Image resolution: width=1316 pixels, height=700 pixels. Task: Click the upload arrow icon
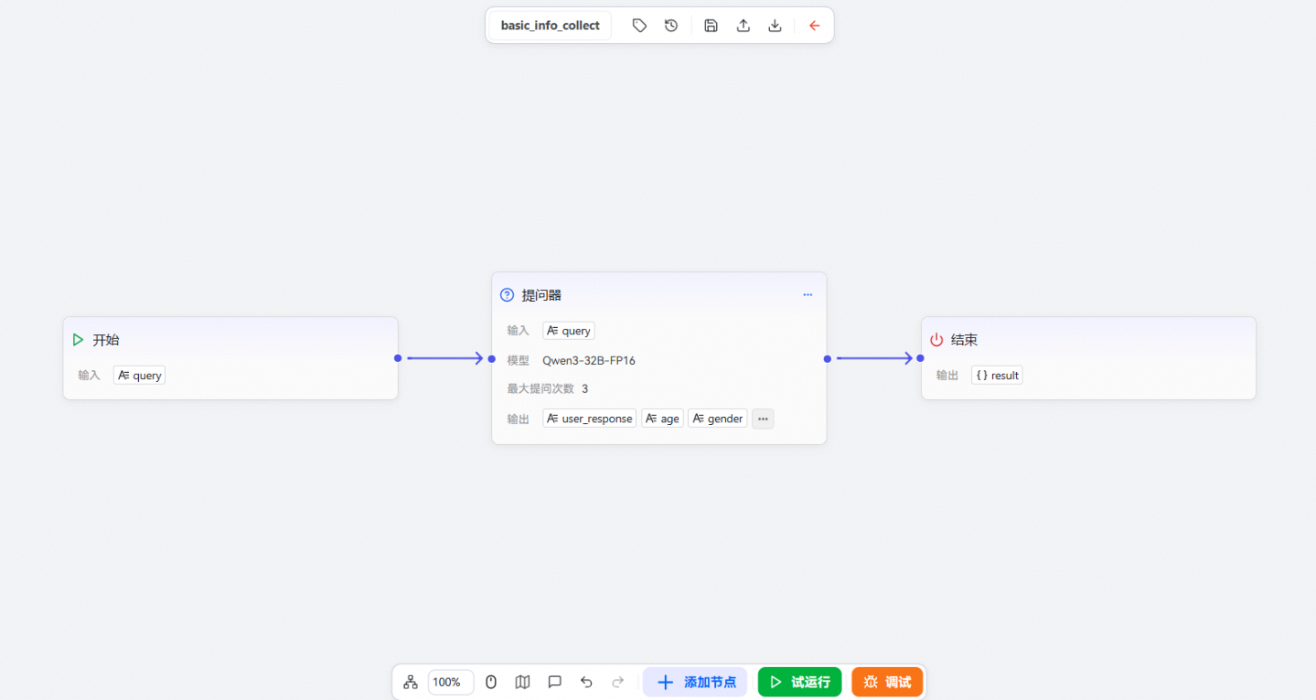(x=744, y=26)
